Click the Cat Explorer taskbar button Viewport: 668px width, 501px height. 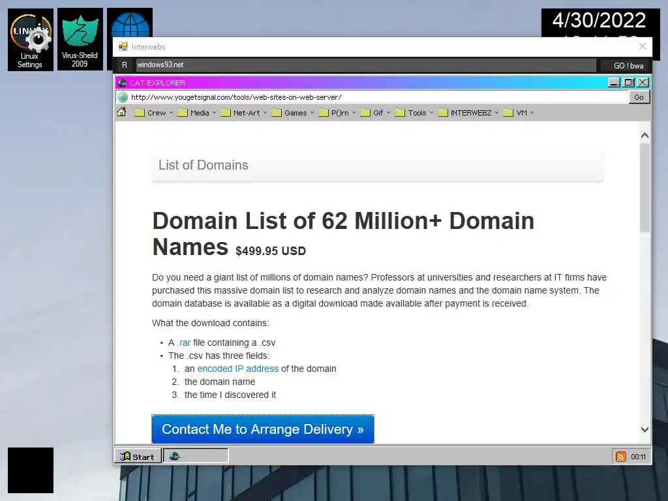(x=196, y=456)
